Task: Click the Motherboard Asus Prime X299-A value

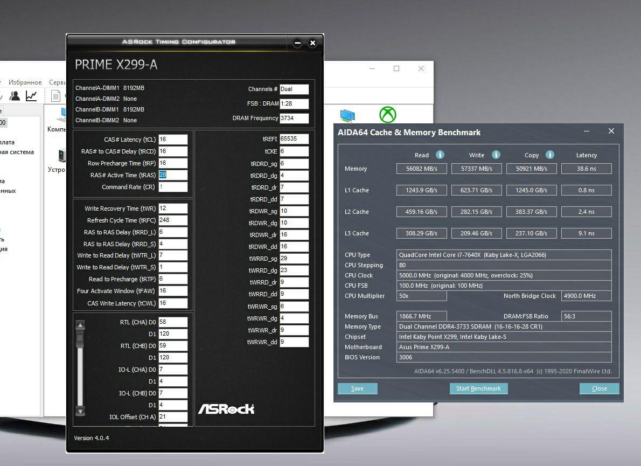Action: pos(504,347)
